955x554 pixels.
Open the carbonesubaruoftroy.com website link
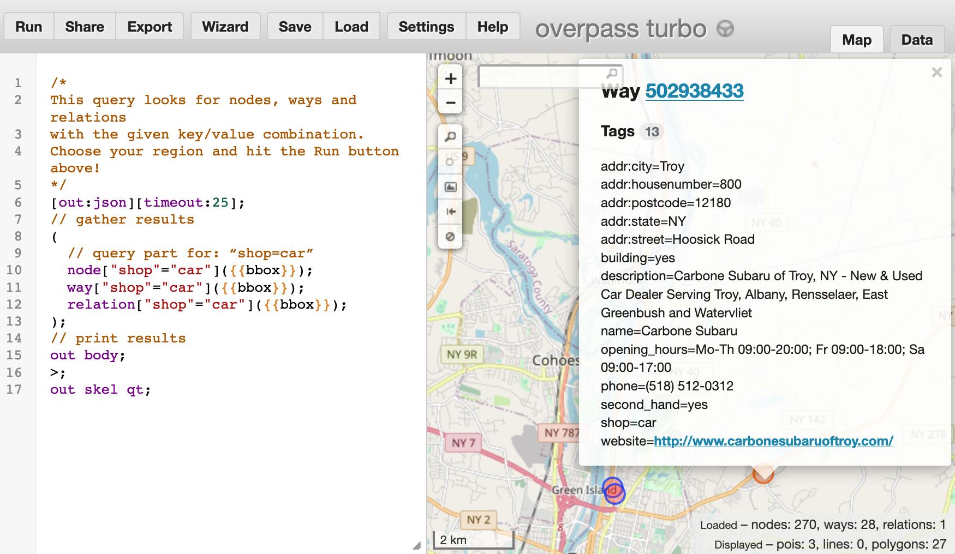pos(773,441)
